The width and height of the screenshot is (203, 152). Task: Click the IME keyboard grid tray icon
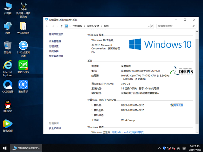[184, 148]
